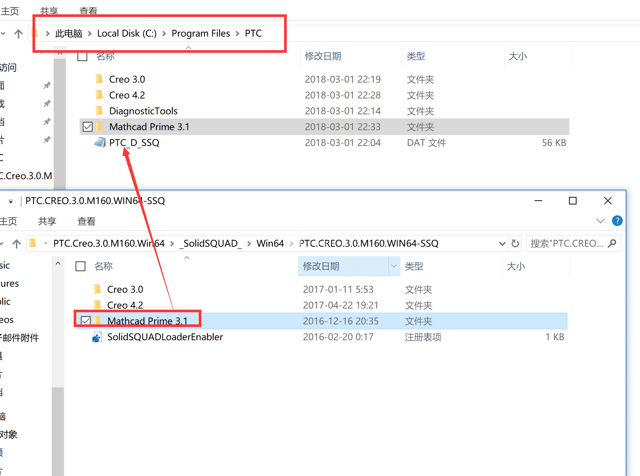Viewport: 640px width, 476px height.
Task: Open the DiagnosticTools folder
Action: 143,111
